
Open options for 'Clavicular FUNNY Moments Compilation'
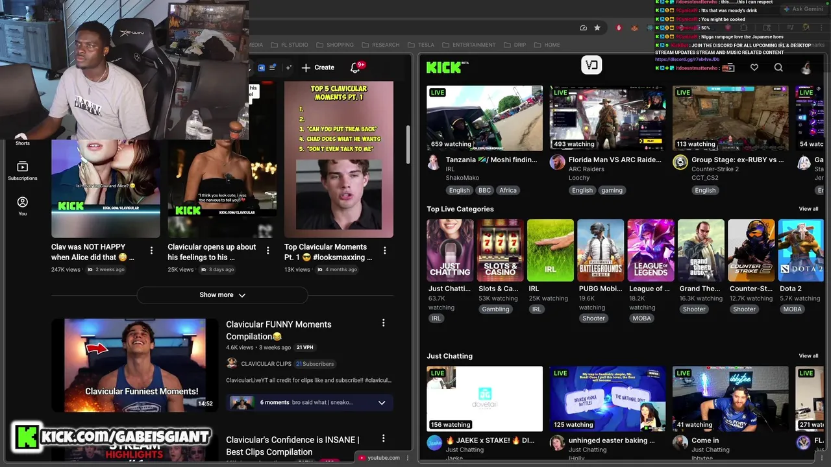tap(383, 322)
